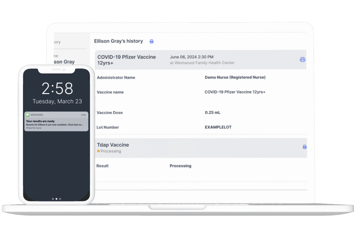
Task: Tap the results message preview text
Action: 55,125
